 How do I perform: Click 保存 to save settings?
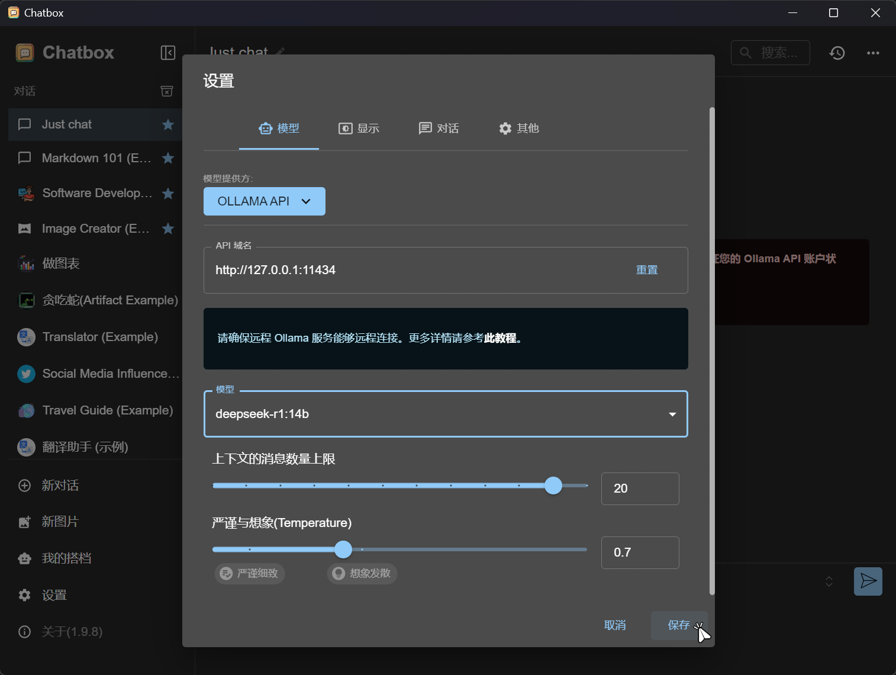tap(679, 625)
